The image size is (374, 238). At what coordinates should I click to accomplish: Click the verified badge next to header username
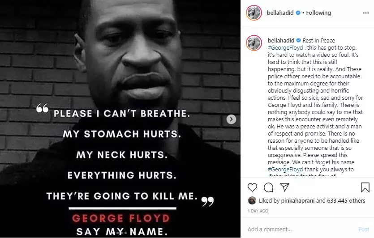point(298,13)
